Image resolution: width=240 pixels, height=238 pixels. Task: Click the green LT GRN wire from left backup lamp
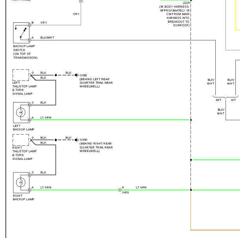(x=110, y=120)
